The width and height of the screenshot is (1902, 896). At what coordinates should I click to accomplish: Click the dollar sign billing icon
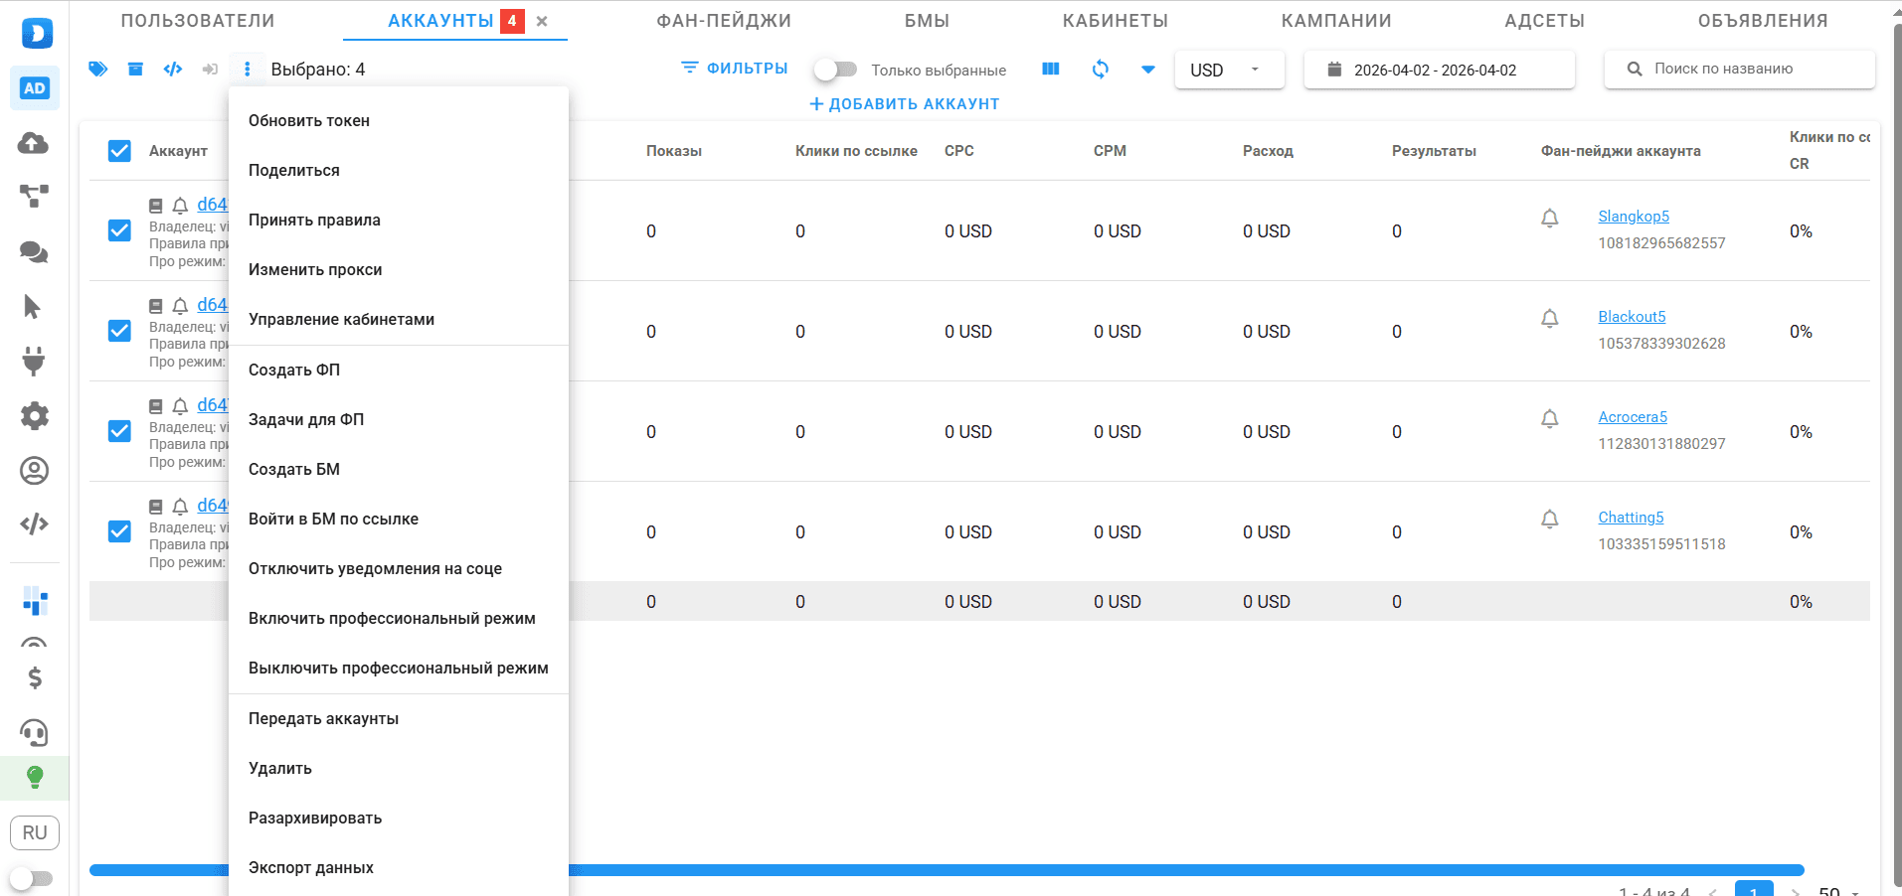point(35,677)
